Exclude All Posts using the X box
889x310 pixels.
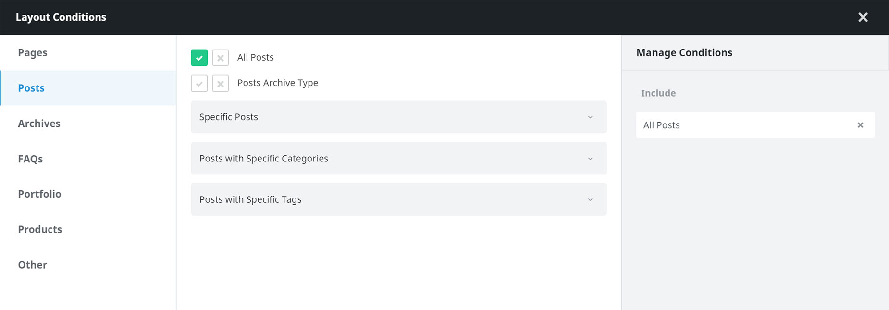220,58
